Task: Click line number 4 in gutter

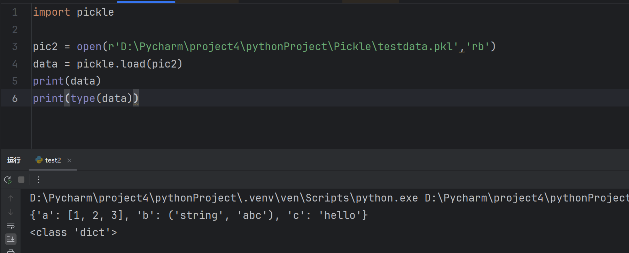Action: click(x=15, y=64)
